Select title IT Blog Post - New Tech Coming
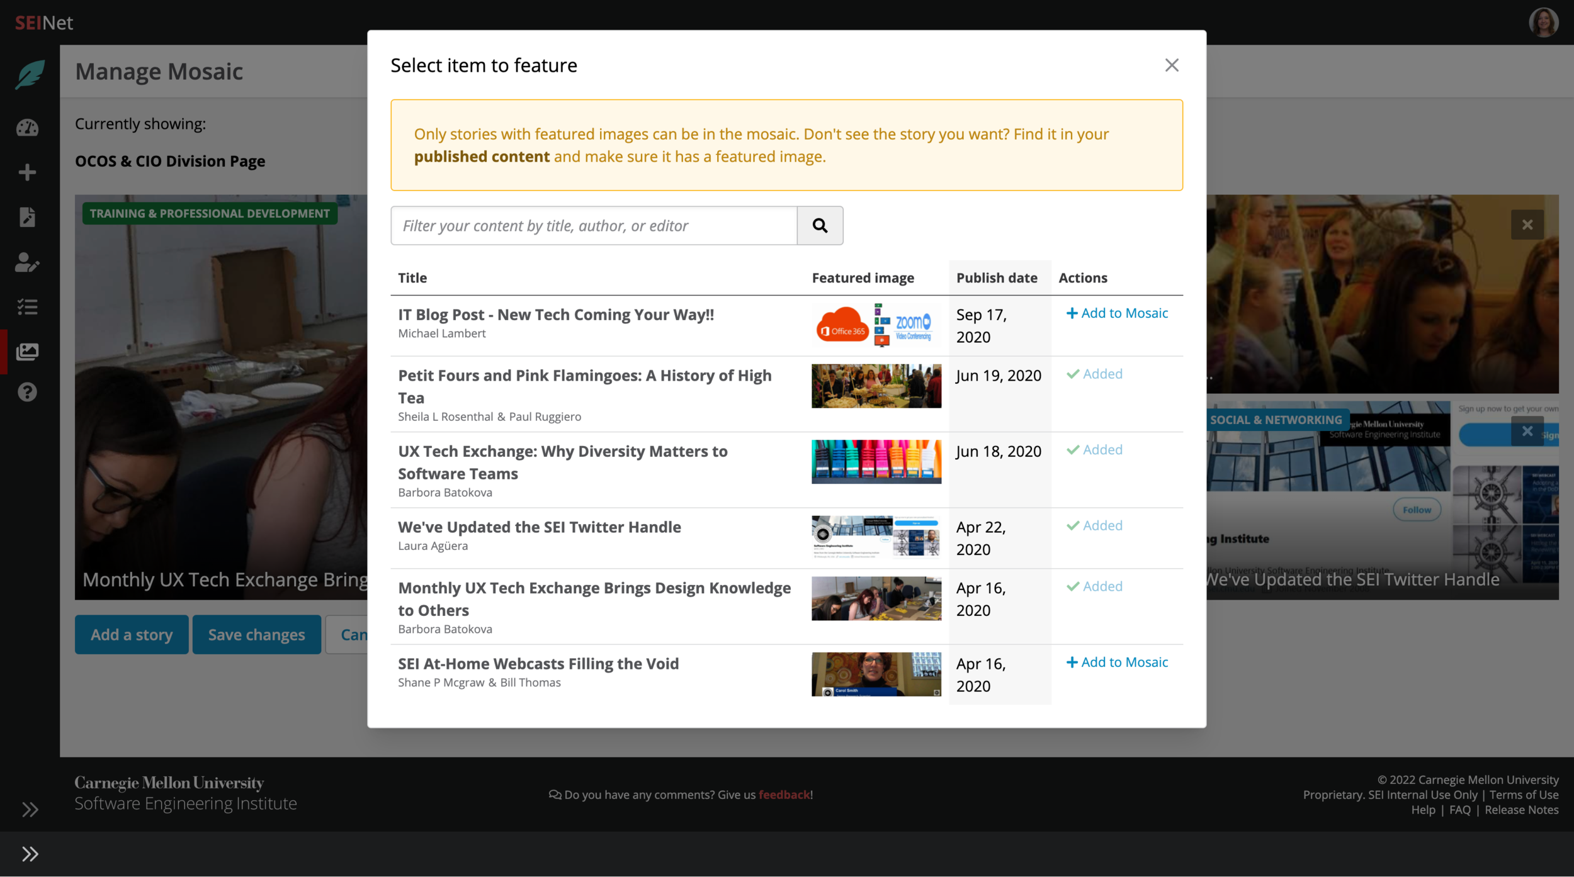Image resolution: width=1574 pixels, height=877 pixels. point(556,315)
